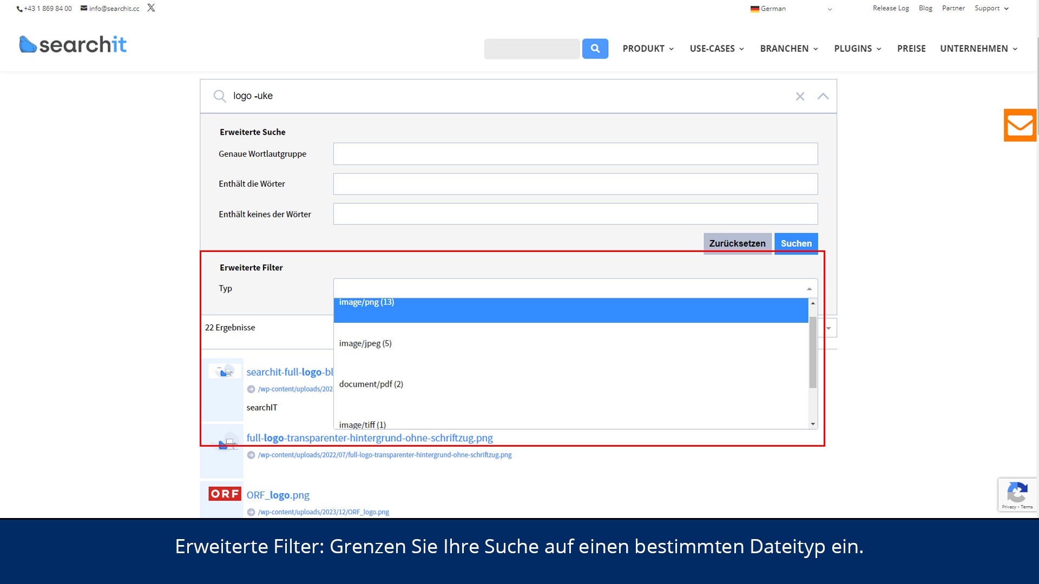Click the ORF logo thumbnail
This screenshot has width=1039, height=584.
click(x=225, y=494)
